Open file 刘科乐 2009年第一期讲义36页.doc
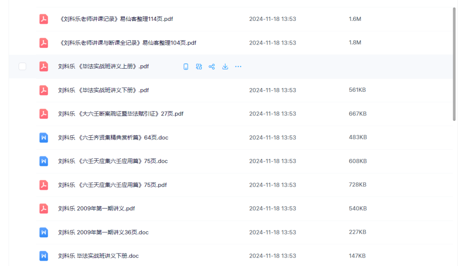The height and width of the screenshot is (266, 475). [x=103, y=232]
